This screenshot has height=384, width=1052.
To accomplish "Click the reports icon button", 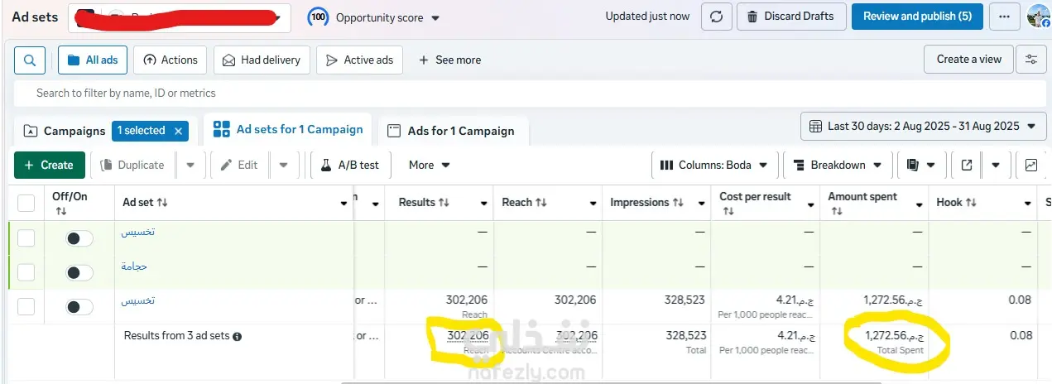I will 913,165.
